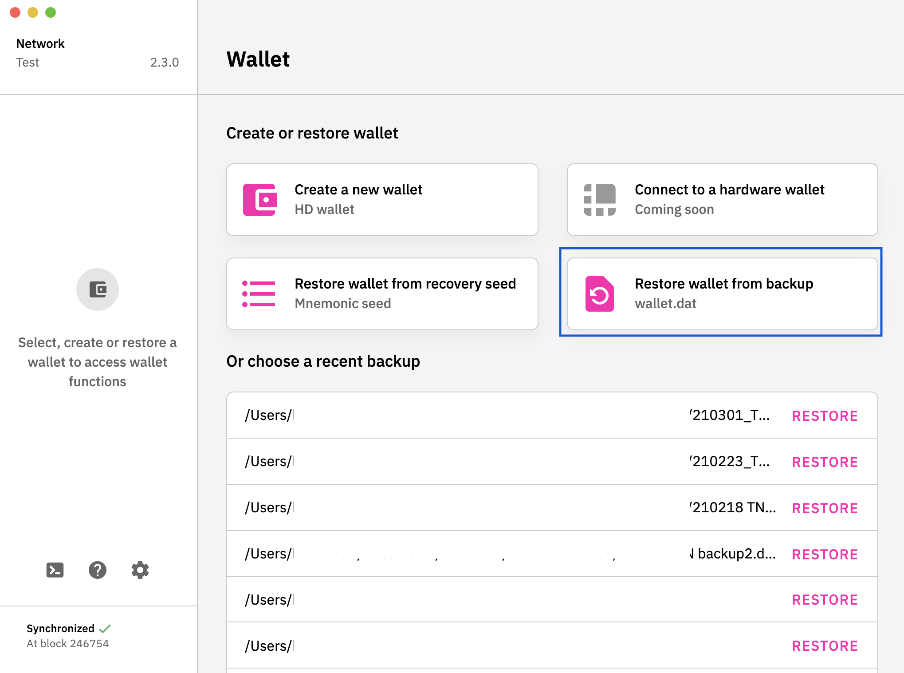Click the Select, create or restore message
904x673 pixels.
[x=98, y=362]
